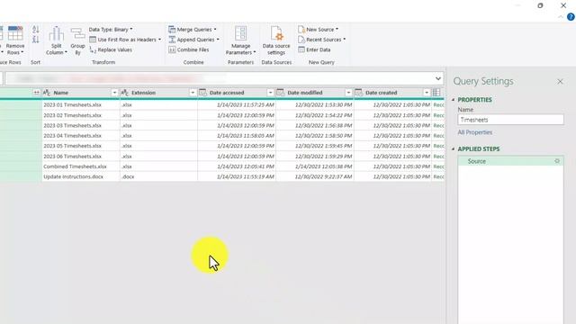Expand the formula bar chevron
The width and height of the screenshot is (576, 324).
pos(438,78)
